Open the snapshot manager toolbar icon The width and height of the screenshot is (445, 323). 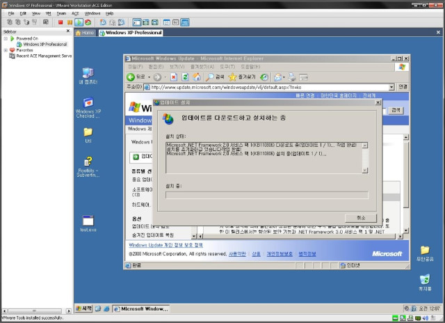click(x=121, y=22)
